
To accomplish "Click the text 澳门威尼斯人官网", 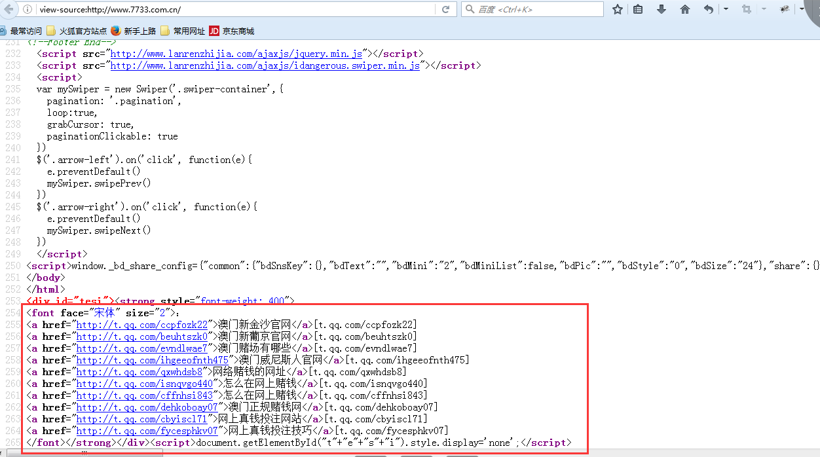I will tap(281, 360).
